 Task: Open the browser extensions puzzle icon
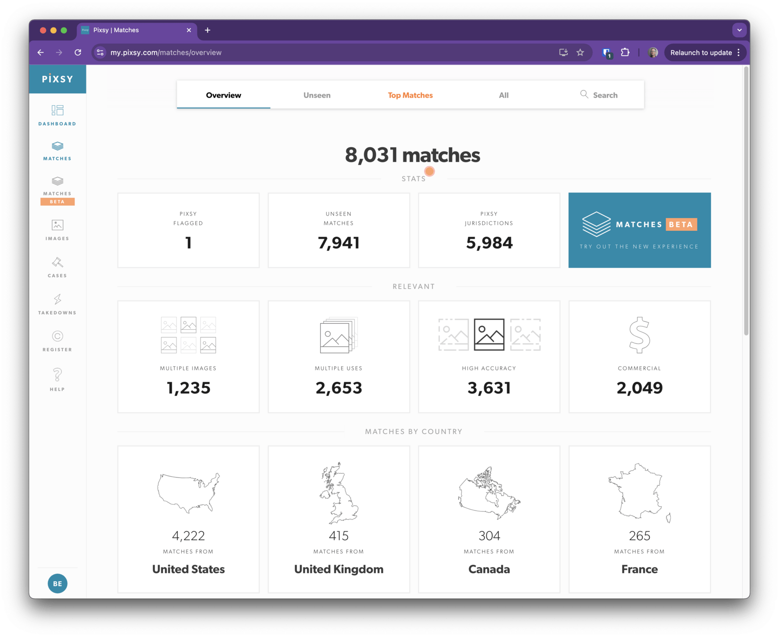tap(625, 52)
